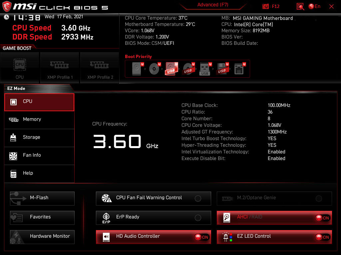Enable XMP Profile 2
The image size is (341, 255).
(100, 68)
